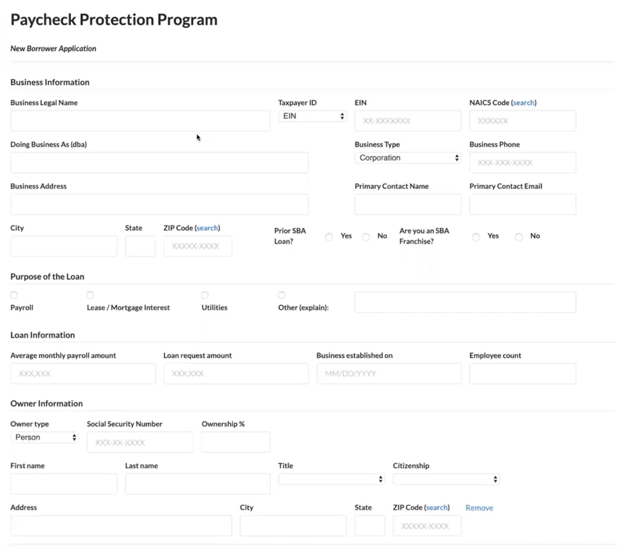
Task: Enable the Utilities checkbox
Action: click(x=205, y=295)
